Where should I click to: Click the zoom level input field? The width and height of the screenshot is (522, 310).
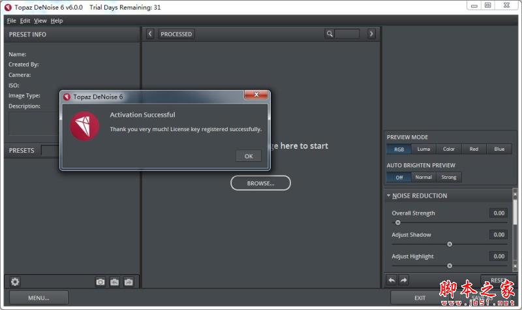click(x=347, y=34)
